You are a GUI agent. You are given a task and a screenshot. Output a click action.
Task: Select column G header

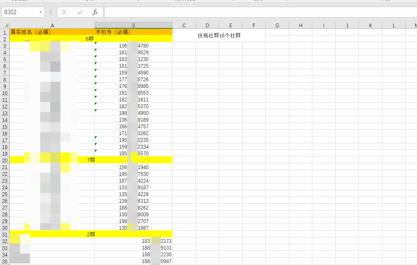[x=277, y=26]
